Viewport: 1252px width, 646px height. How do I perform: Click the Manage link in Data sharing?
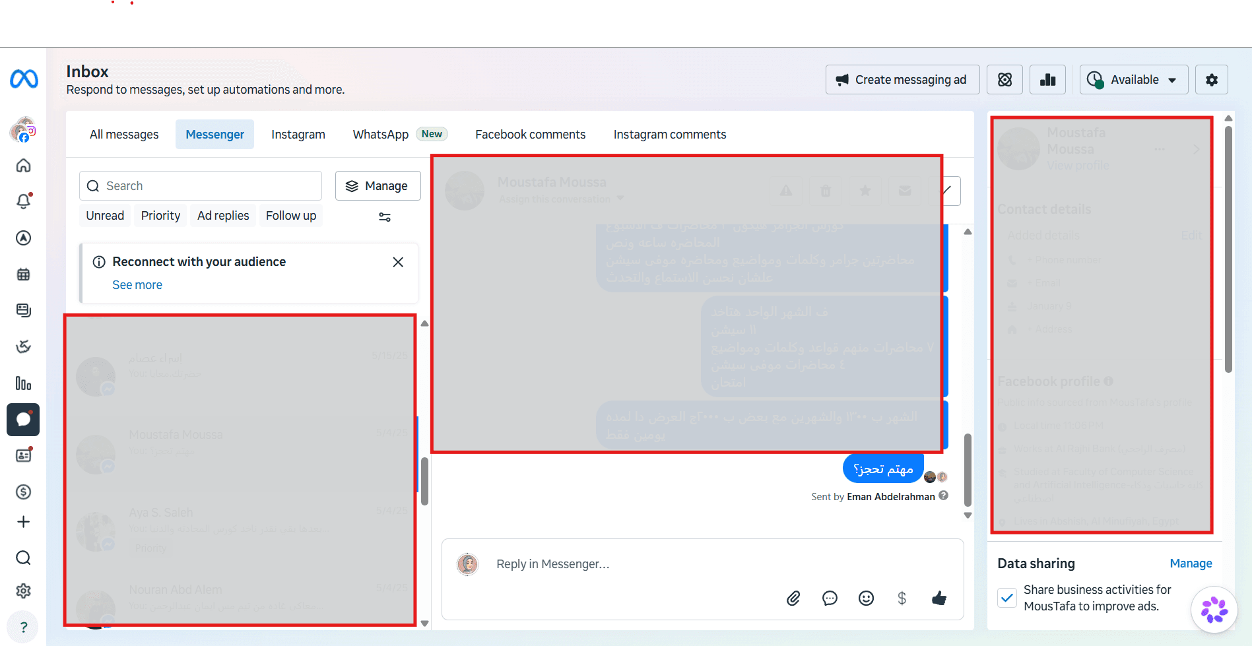click(x=1191, y=564)
